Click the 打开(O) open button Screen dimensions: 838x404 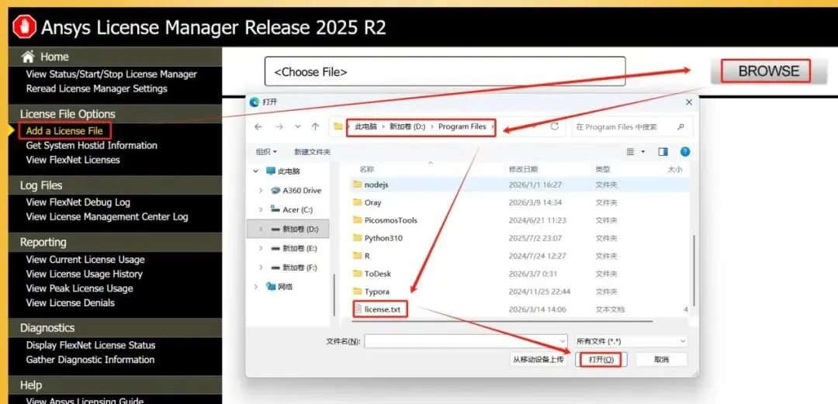point(601,360)
